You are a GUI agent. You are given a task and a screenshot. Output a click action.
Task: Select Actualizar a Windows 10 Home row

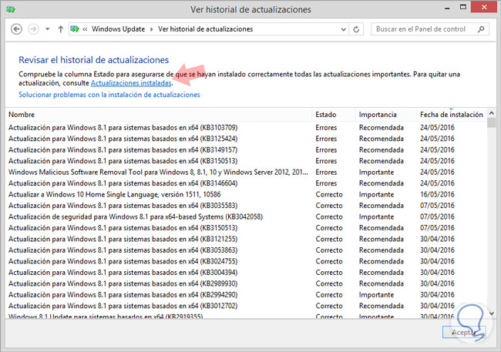246,195
